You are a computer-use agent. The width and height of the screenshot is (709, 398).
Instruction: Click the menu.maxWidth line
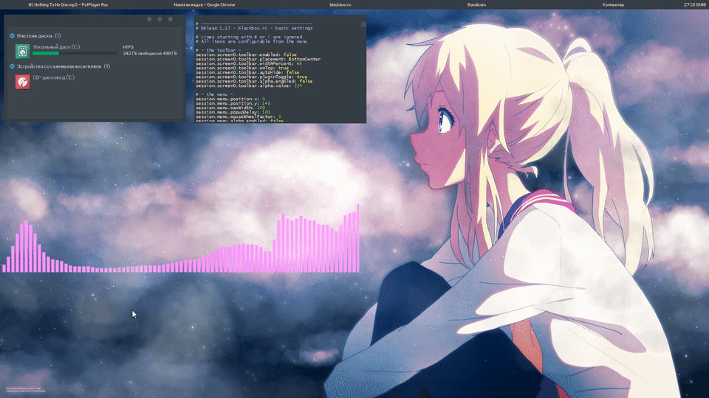(230, 108)
